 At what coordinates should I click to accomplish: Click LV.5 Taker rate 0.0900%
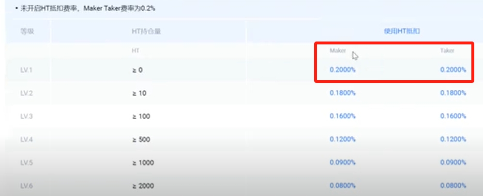pyautogui.click(x=453, y=162)
